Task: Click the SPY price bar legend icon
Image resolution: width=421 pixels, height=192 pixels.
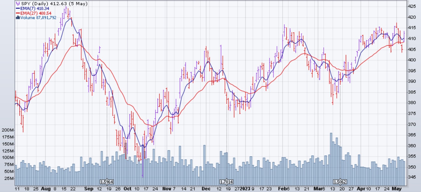Action: 18,4
